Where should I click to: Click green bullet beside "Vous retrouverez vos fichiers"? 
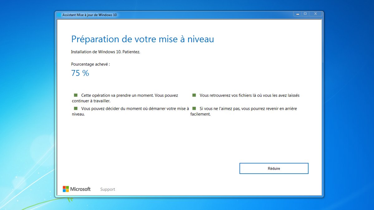click(x=194, y=95)
